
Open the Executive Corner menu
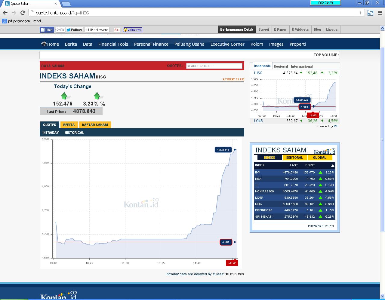pyautogui.click(x=227, y=44)
